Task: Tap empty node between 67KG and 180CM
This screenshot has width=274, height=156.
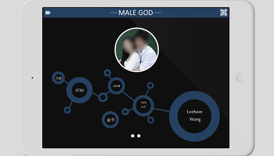Action: click(103, 97)
